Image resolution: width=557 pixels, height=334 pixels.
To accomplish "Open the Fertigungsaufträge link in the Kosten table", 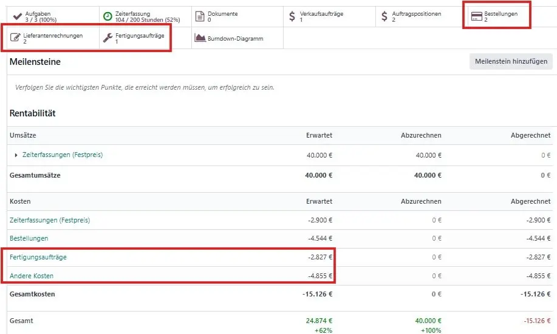I will [x=38, y=257].
